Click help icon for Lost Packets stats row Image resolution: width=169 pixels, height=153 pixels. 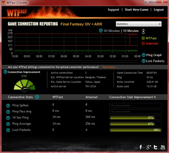point(8,130)
